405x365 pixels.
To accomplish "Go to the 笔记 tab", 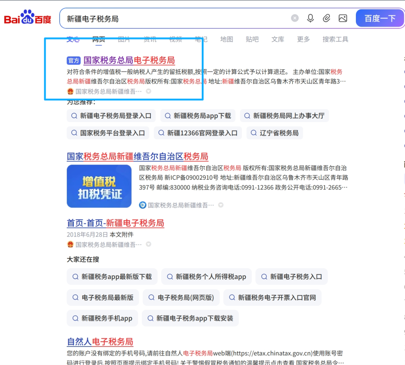I will click(x=201, y=39).
